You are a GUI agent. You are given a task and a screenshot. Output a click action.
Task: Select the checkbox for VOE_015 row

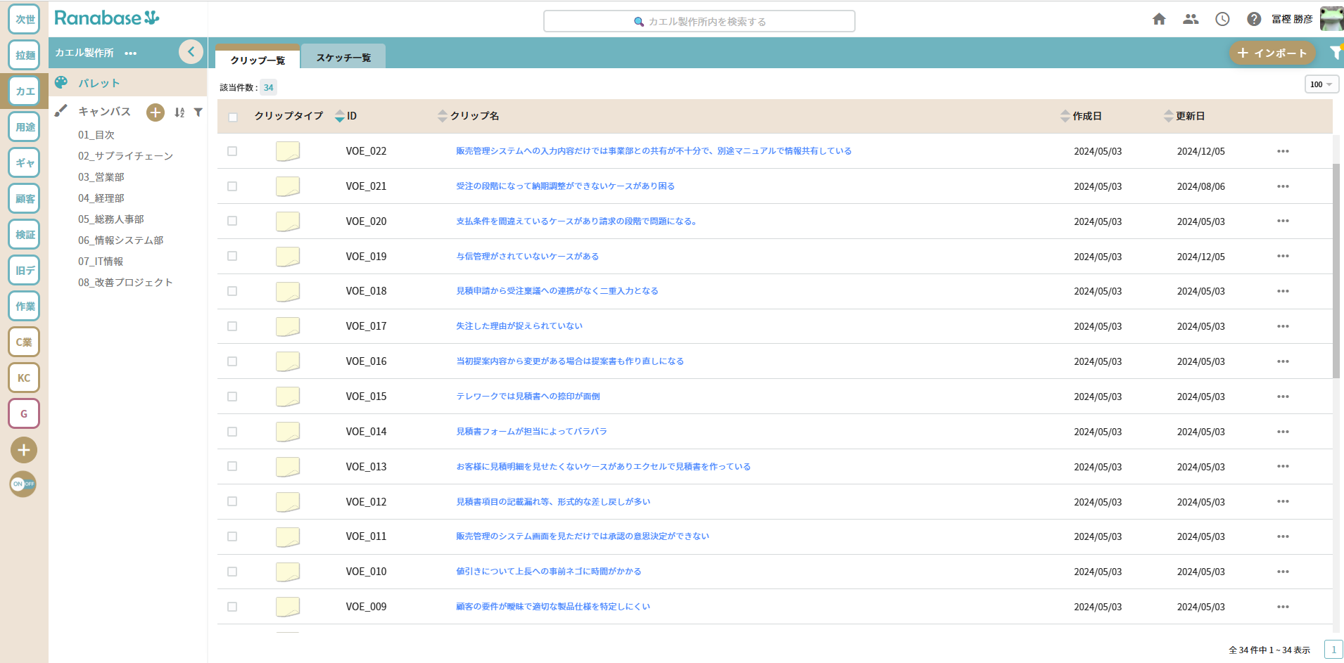click(232, 397)
